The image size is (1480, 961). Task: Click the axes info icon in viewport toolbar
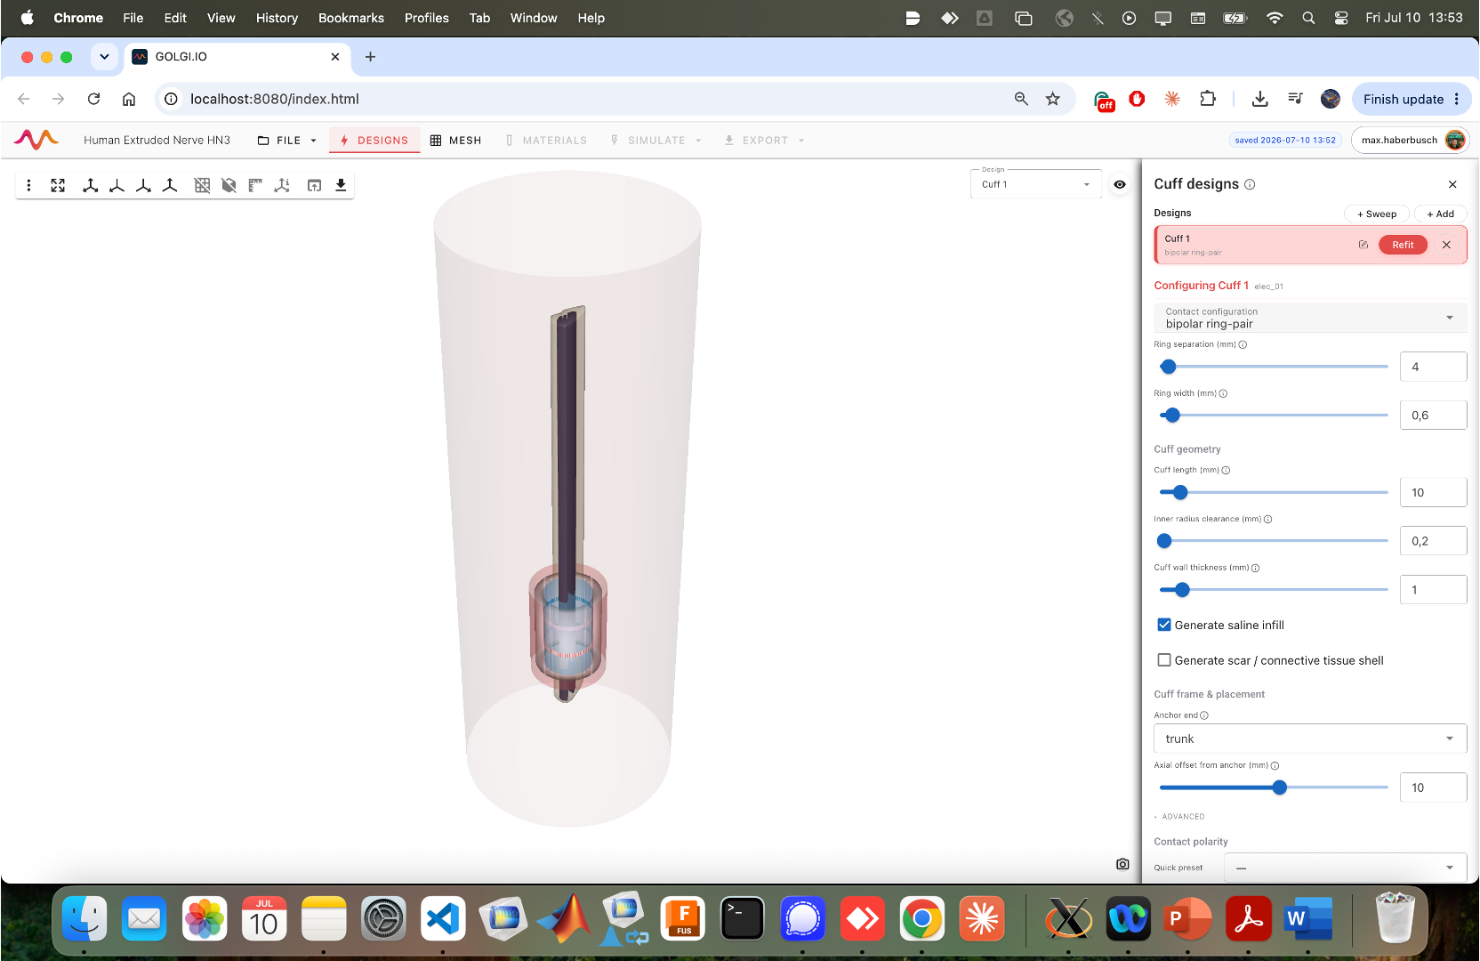click(282, 185)
